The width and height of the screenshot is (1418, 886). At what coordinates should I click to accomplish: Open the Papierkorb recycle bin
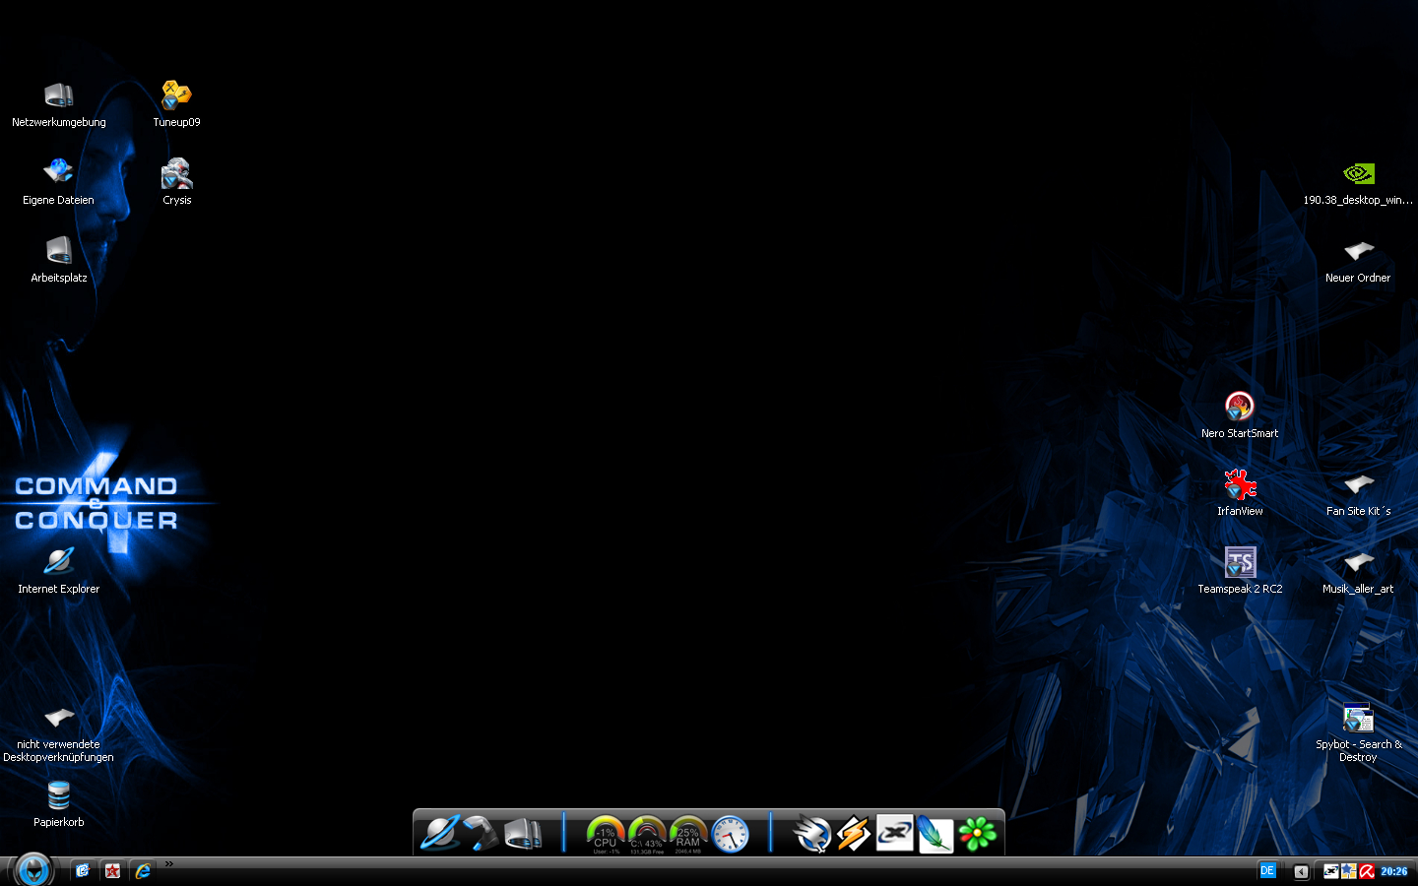coord(59,804)
